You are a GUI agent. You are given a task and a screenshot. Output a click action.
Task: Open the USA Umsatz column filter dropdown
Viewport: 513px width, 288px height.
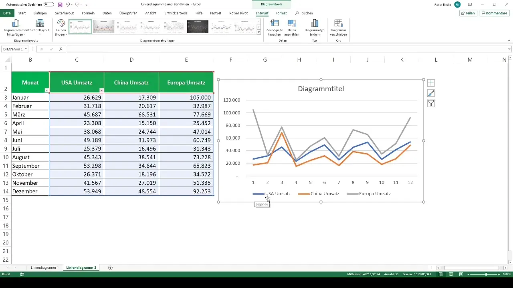pos(101,91)
